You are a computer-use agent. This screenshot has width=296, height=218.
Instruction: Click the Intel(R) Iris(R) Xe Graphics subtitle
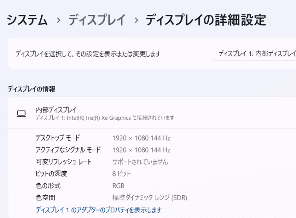click(x=105, y=118)
